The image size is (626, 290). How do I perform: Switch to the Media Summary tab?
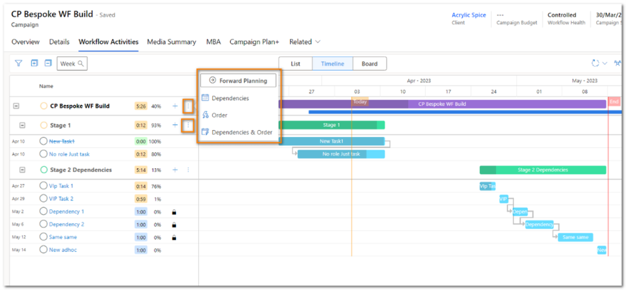coord(171,42)
